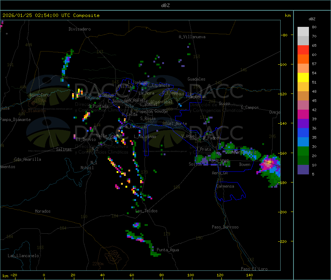Click the 'Bowen' place label
331x280 pixels.
245,164
